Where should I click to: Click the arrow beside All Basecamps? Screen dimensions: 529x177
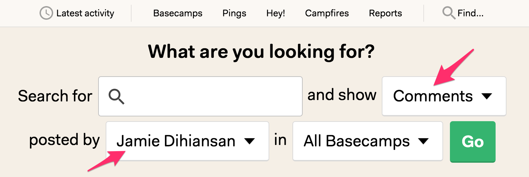[423, 141]
